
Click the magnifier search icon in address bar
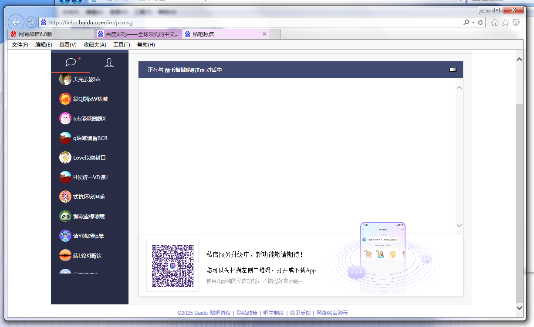coord(466,22)
